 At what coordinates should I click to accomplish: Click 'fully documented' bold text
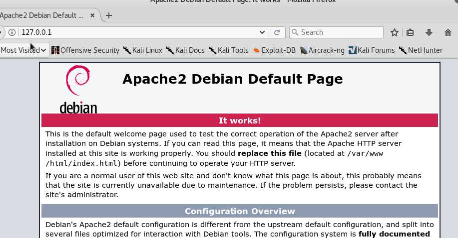pyautogui.click(x=395, y=234)
